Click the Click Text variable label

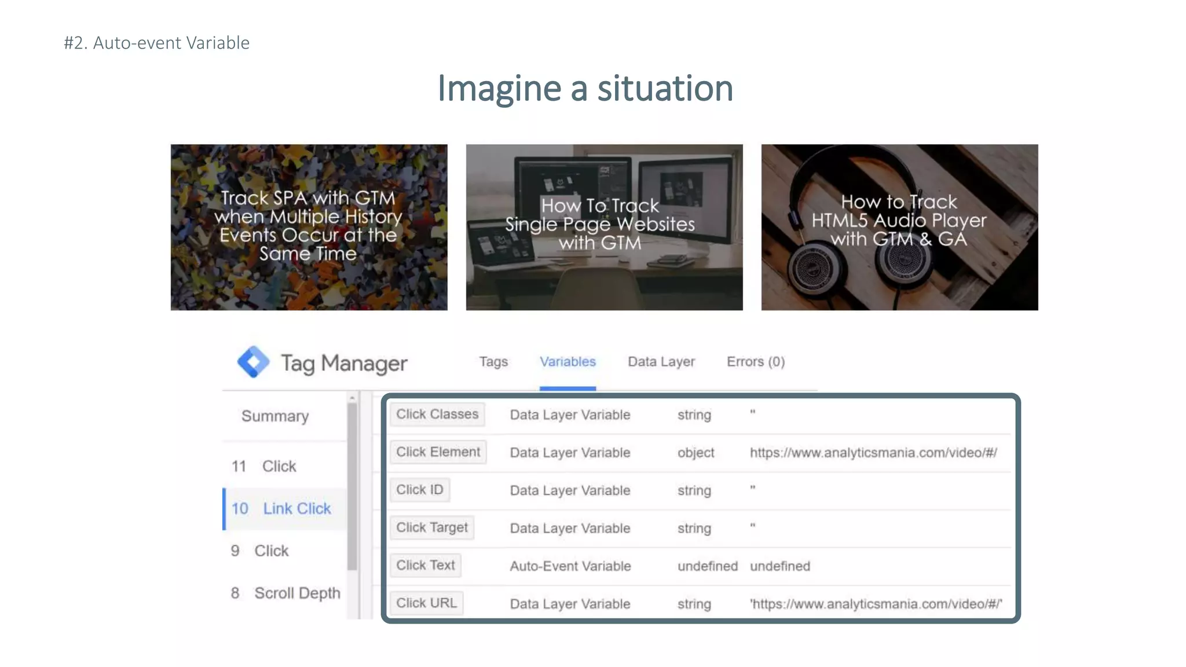tap(426, 565)
